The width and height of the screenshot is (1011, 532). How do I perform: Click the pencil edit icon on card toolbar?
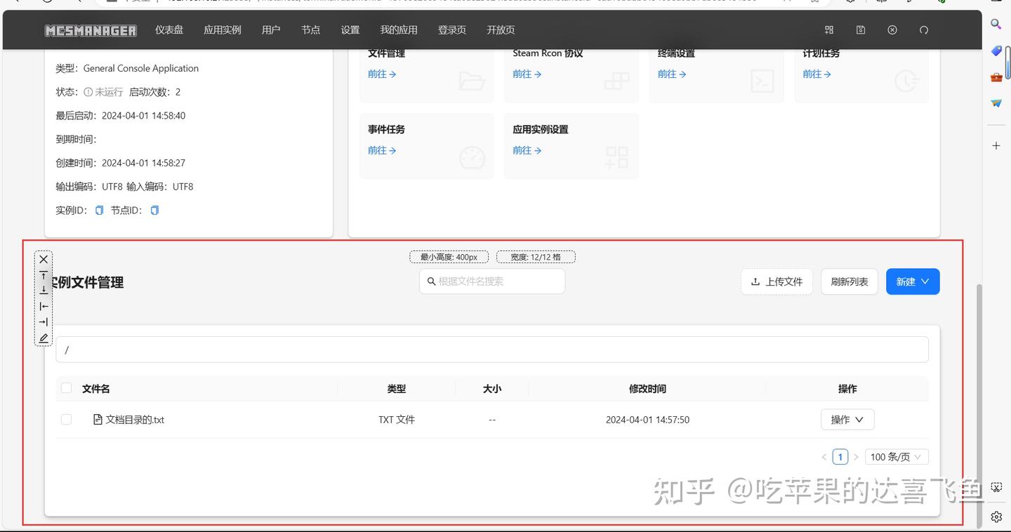click(x=44, y=338)
